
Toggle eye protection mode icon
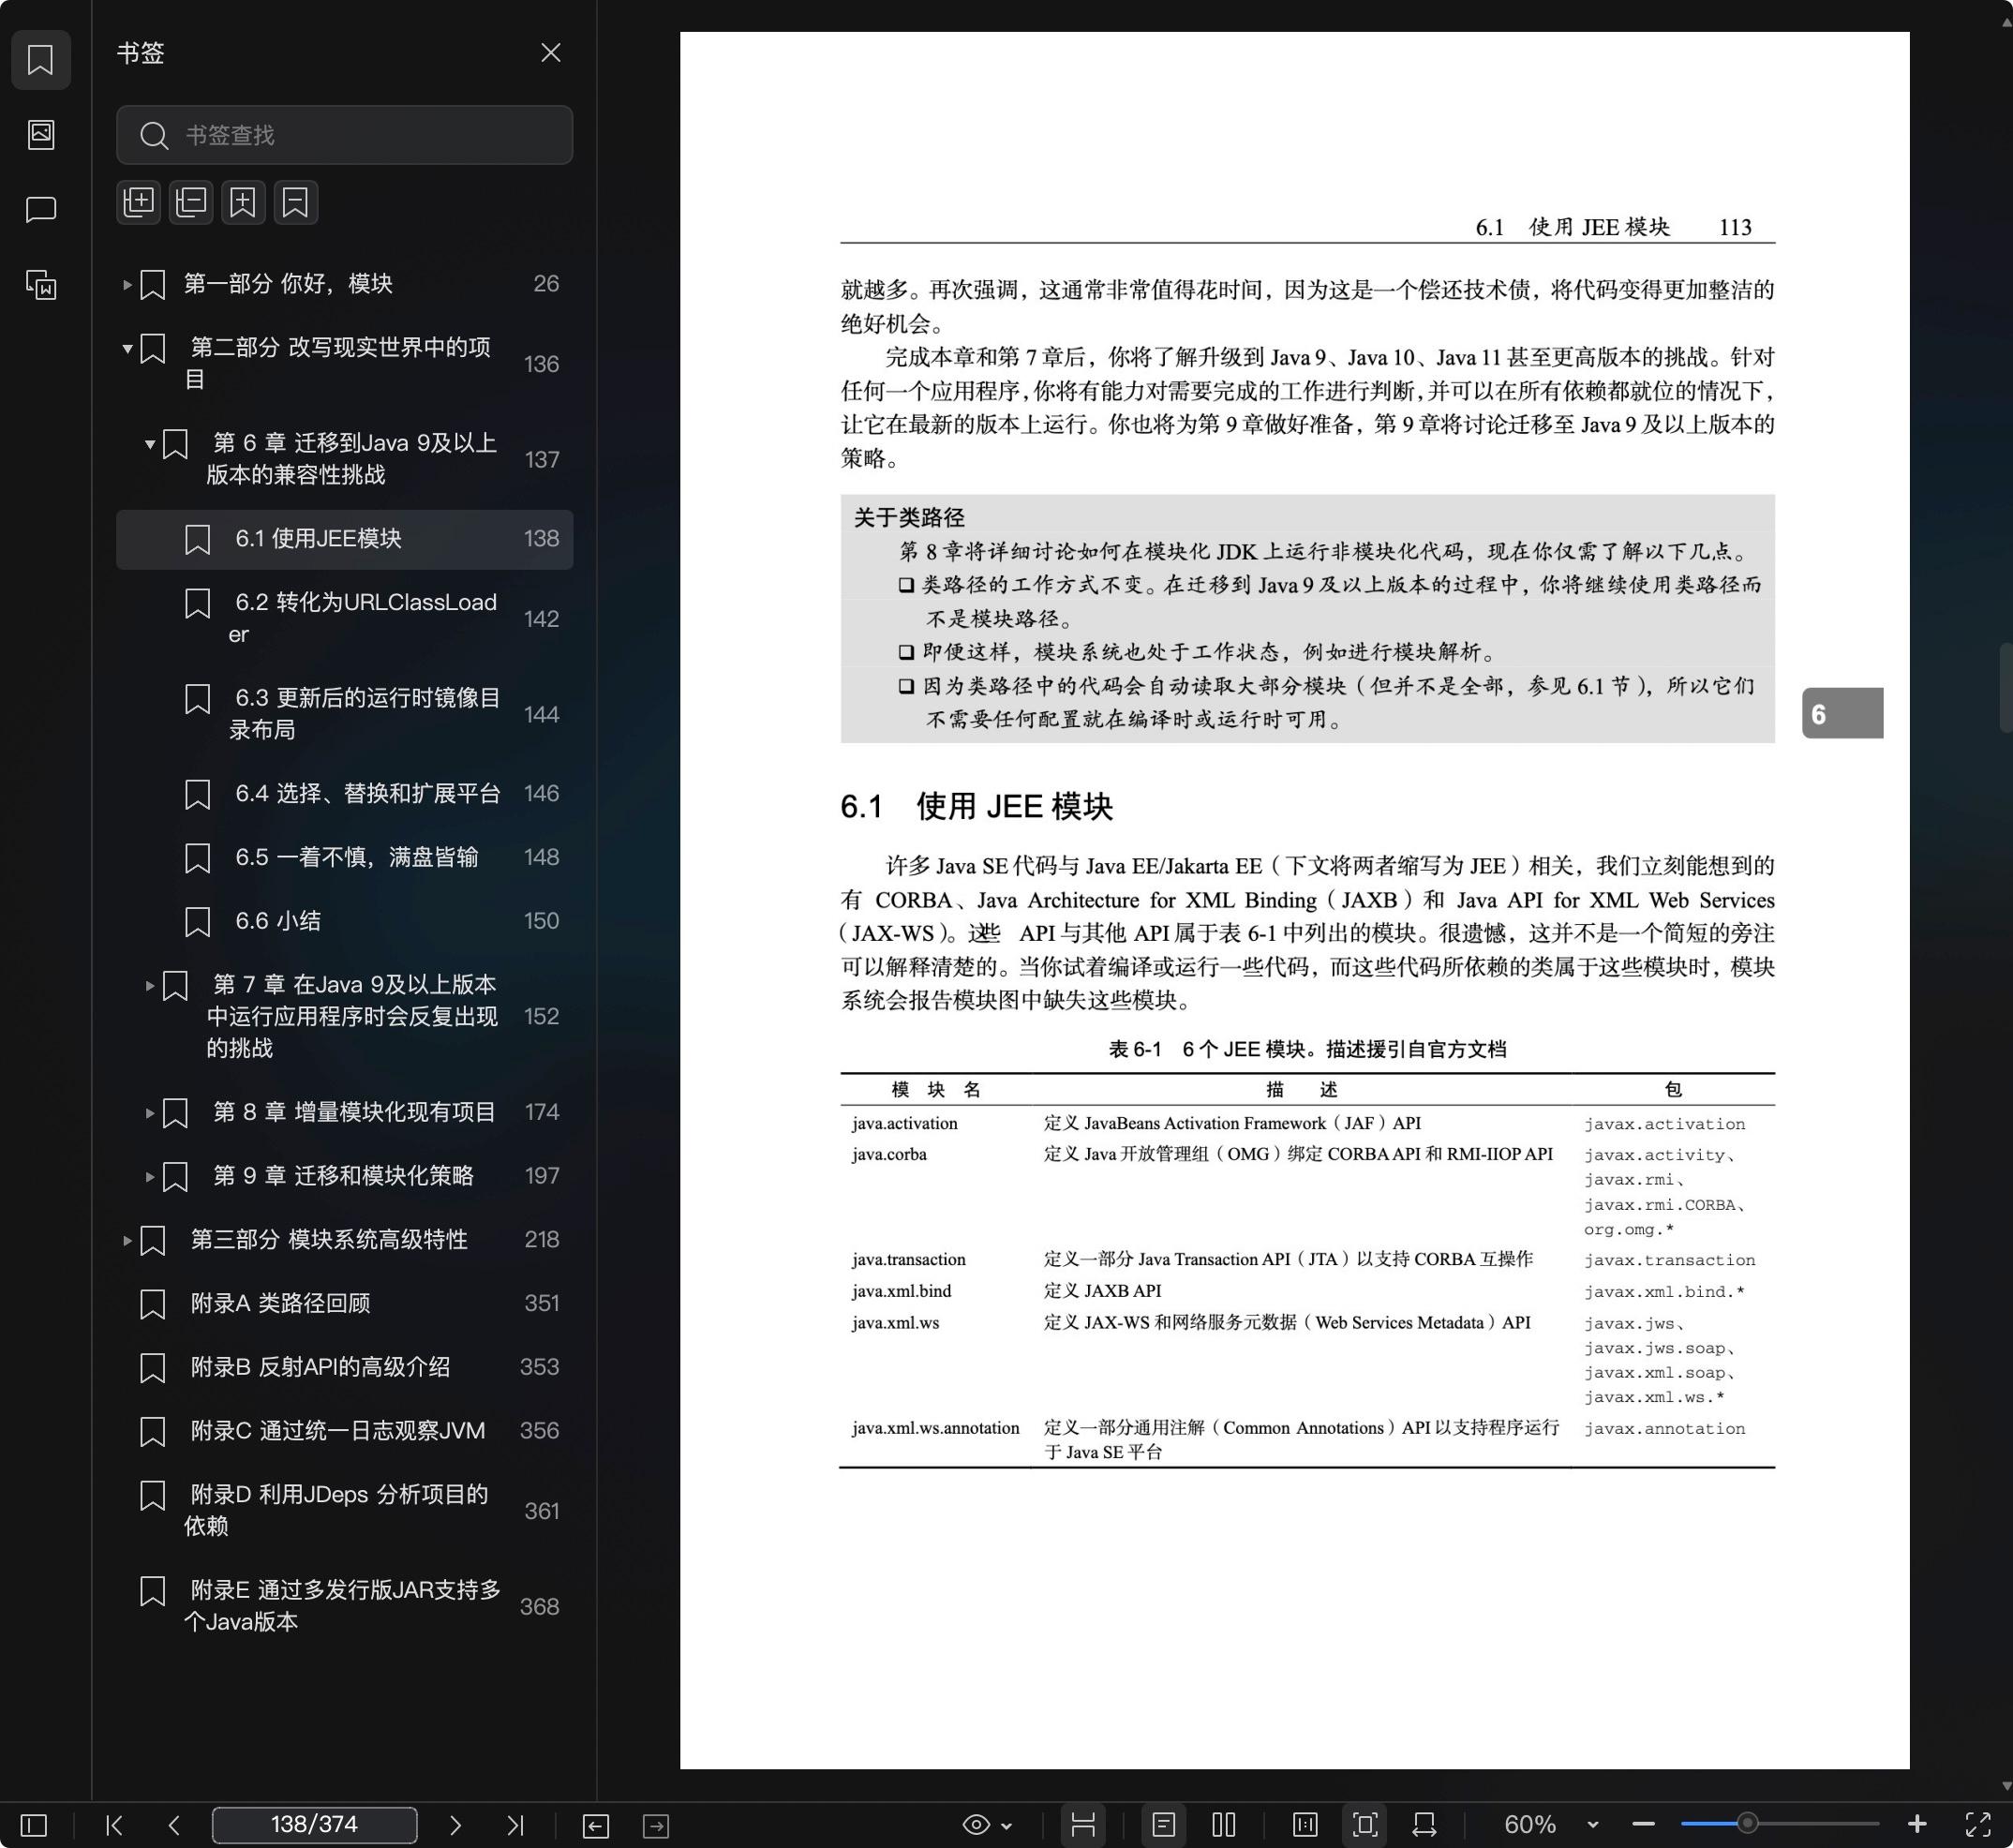[x=976, y=1825]
